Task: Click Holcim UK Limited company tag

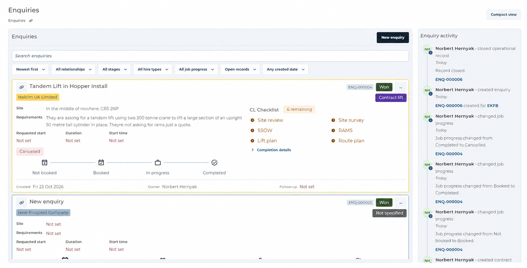Action: pos(38,97)
